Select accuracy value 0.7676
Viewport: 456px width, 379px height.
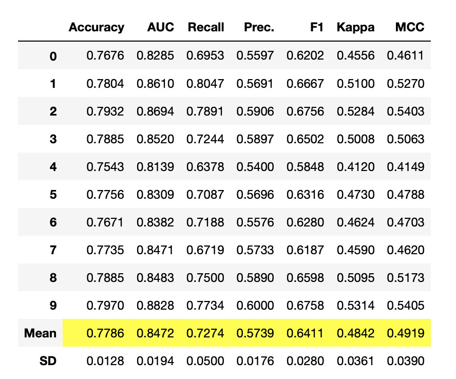[x=105, y=55]
